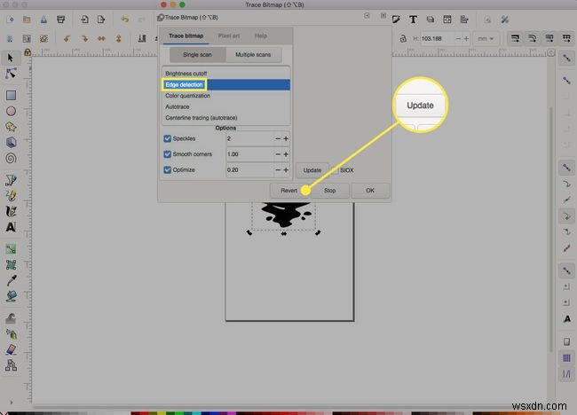
Task: Select the Mesh gradient tool
Action: click(x=11, y=264)
